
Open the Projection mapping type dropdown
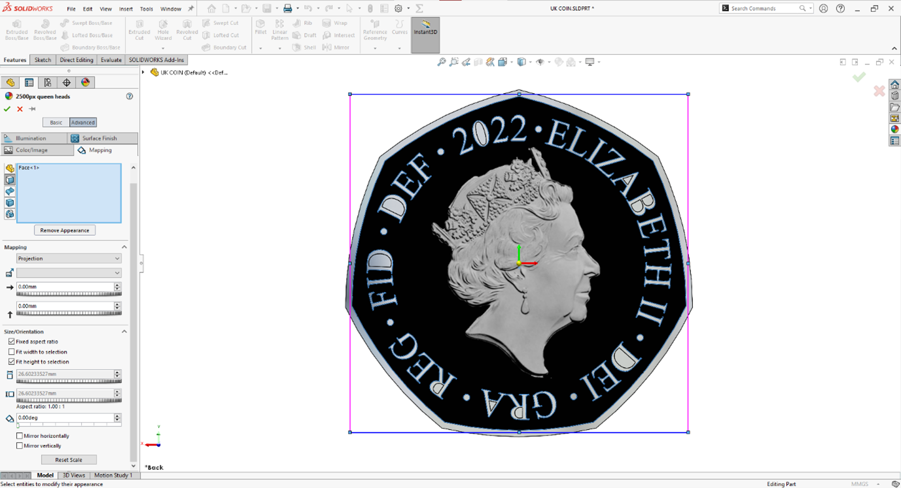point(69,259)
